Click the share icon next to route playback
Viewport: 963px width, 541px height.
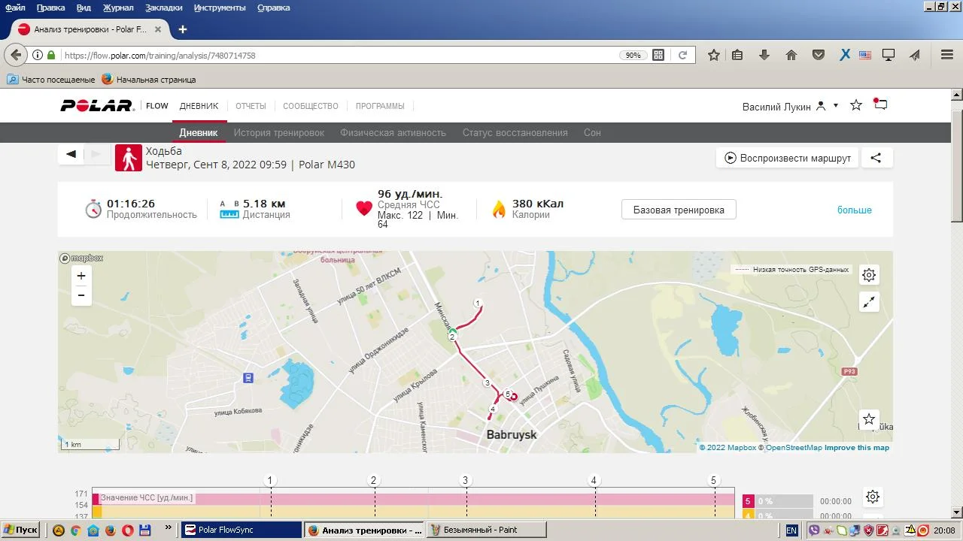876,158
